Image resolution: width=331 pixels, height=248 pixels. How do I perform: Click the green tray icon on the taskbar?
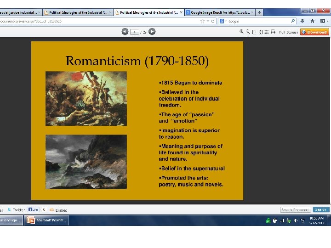[x=268, y=220]
